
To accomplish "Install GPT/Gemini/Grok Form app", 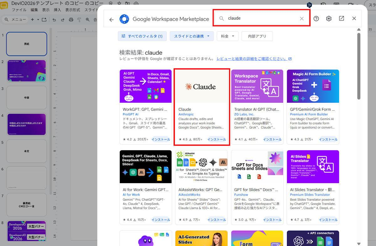I will (x=328, y=139).
